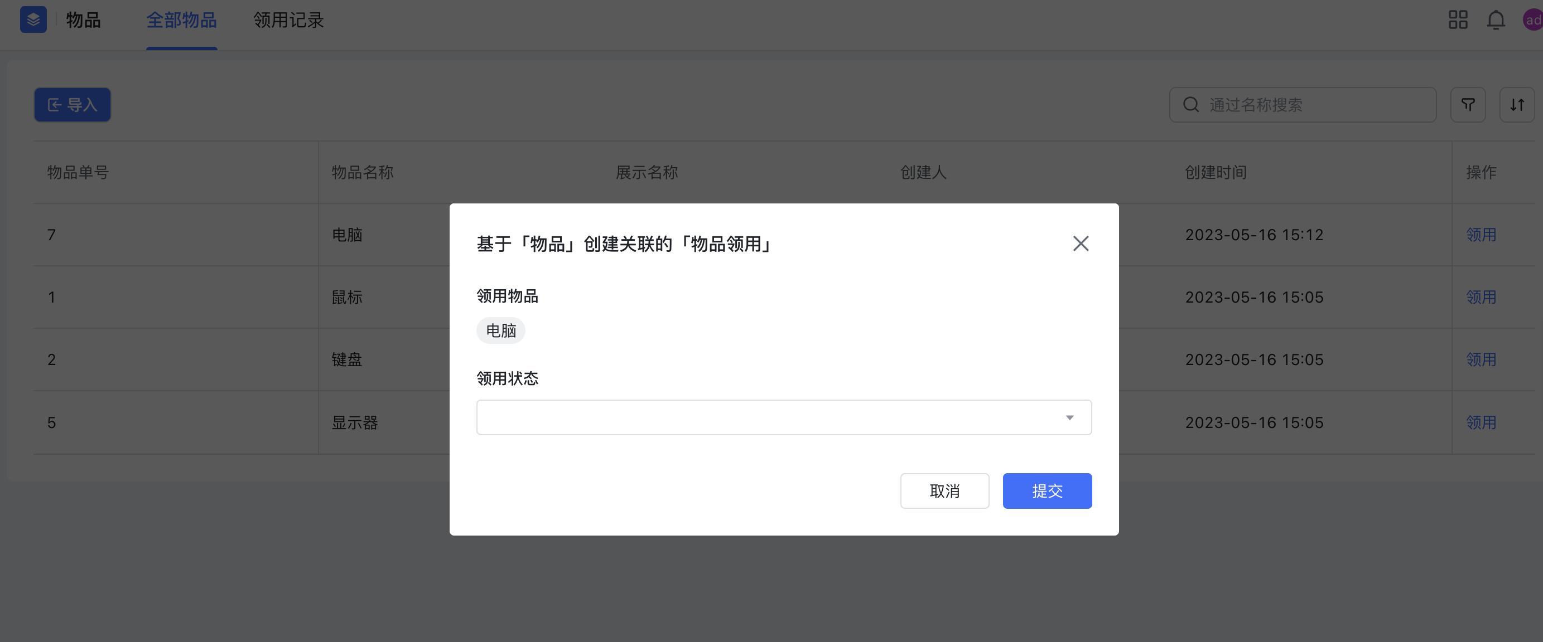Open the notifications bell icon
Image resolution: width=1543 pixels, height=642 pixels.
pyautogui.click(x=1496, y=20)
